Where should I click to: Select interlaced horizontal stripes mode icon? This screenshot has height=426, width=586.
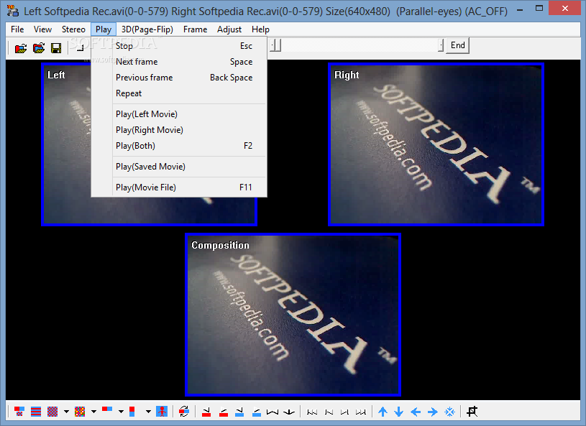(x=36, y=412)
